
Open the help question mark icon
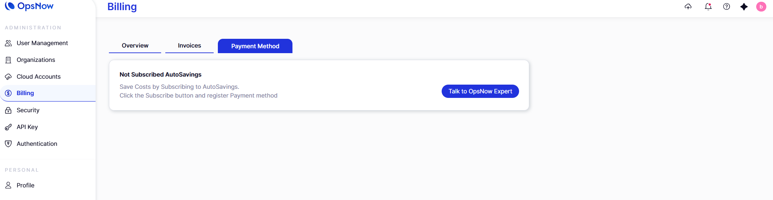726,7
